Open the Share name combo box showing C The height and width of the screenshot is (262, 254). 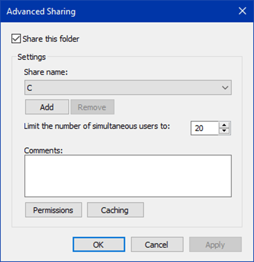click(x=128, y=87)
